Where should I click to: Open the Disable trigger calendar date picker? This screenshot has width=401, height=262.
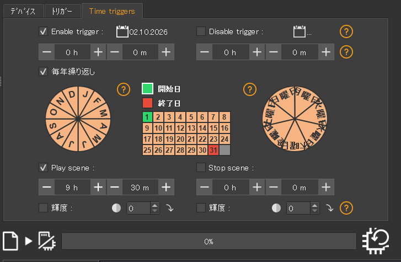(x=300, y=32)
